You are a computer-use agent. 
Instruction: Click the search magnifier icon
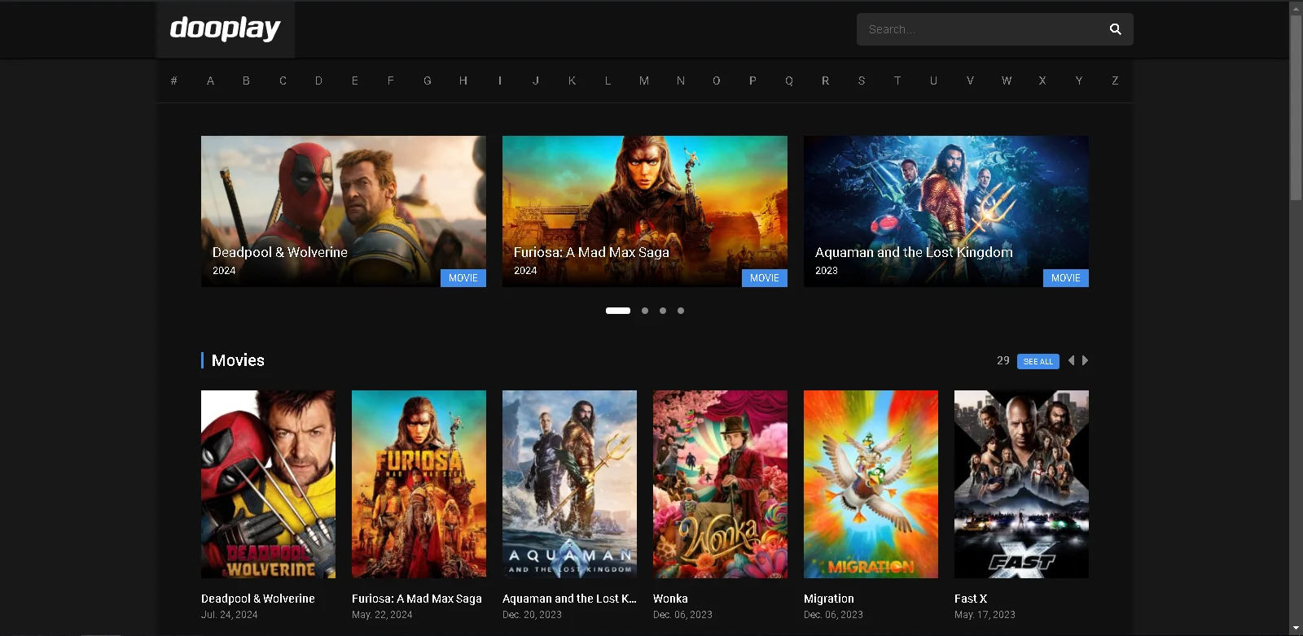(1115, 29)
